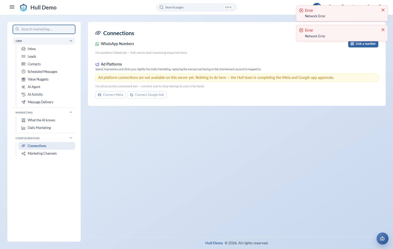Select the Leads list icon
The image size is (393, 249).
pyautogui.click(x=23, y=56)
